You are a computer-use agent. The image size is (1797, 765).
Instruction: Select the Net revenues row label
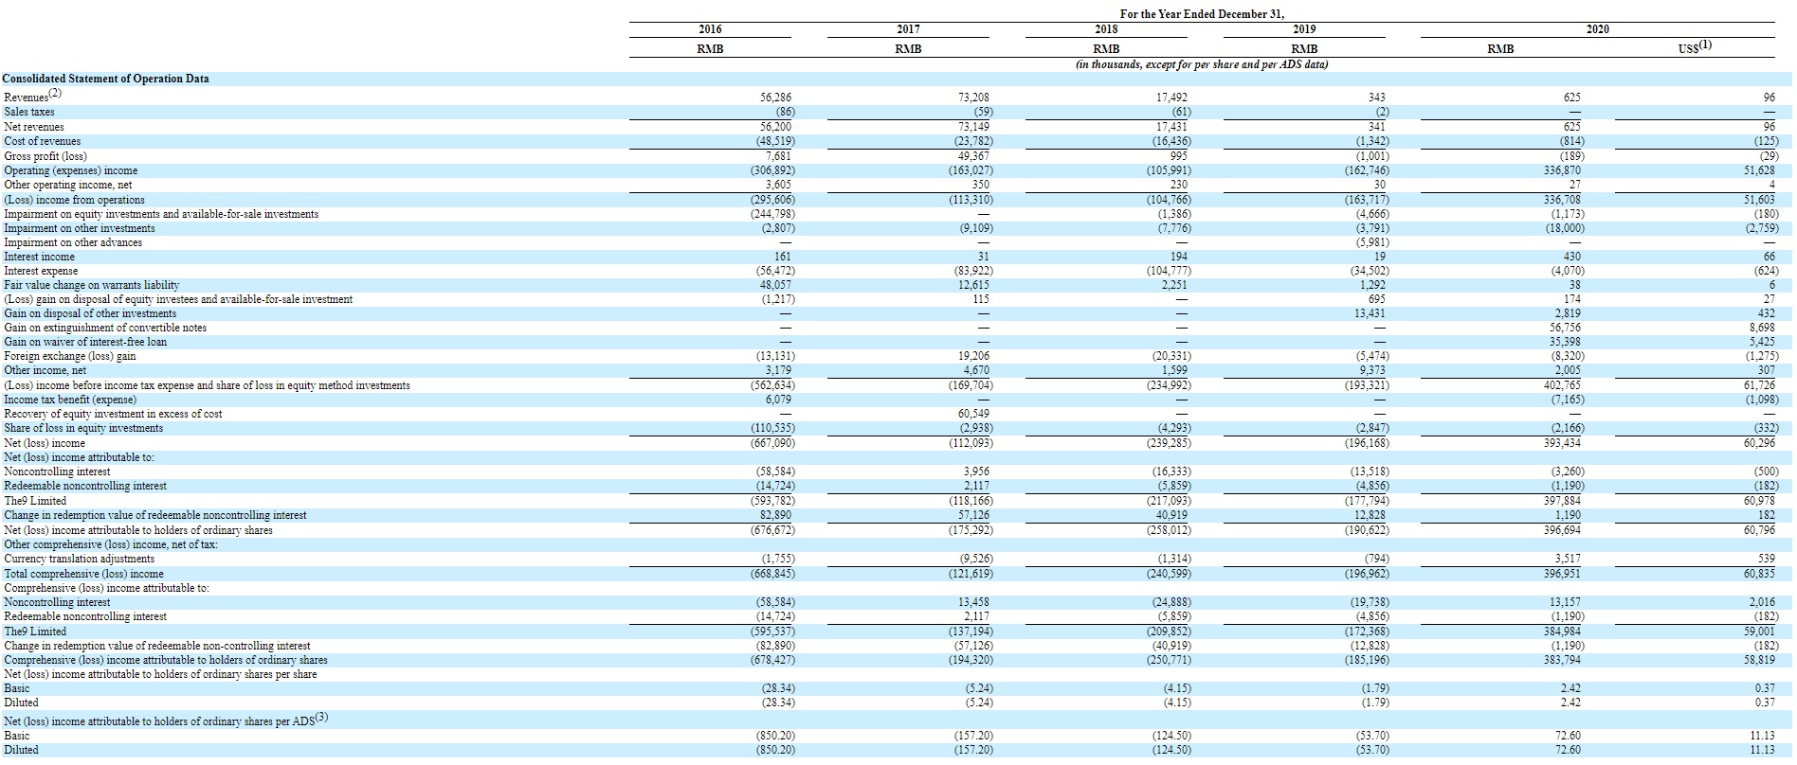(x=34, y=127)
